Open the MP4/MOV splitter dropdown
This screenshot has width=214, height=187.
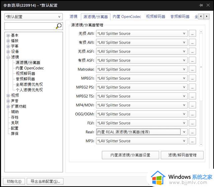(142, 105)
